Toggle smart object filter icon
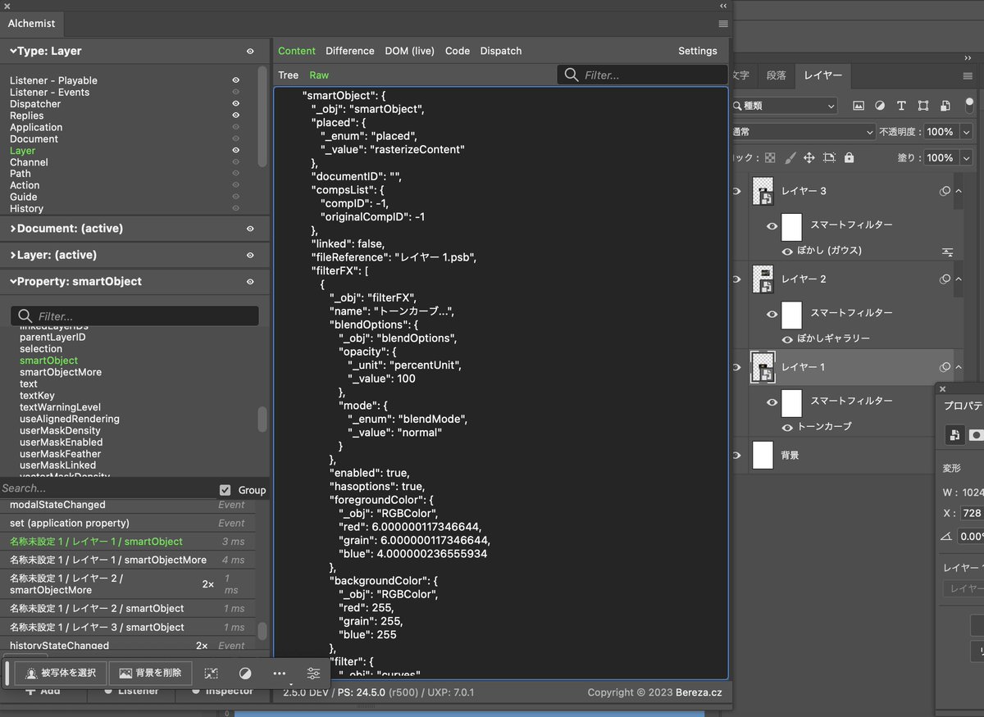Screen dimensions: 984x717 pyautogui.click(x=945, y=106)
